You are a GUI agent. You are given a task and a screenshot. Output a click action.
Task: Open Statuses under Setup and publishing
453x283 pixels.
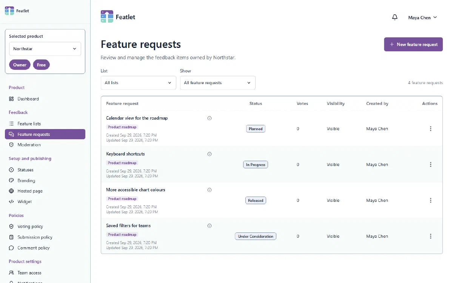[45, 170]
